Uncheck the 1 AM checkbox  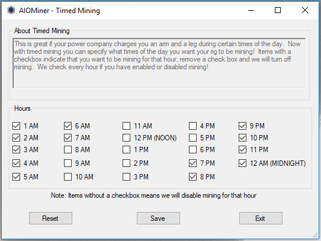tap(16, 126)
